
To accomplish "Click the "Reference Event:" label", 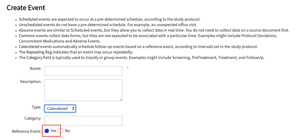I will coord(26,131).
